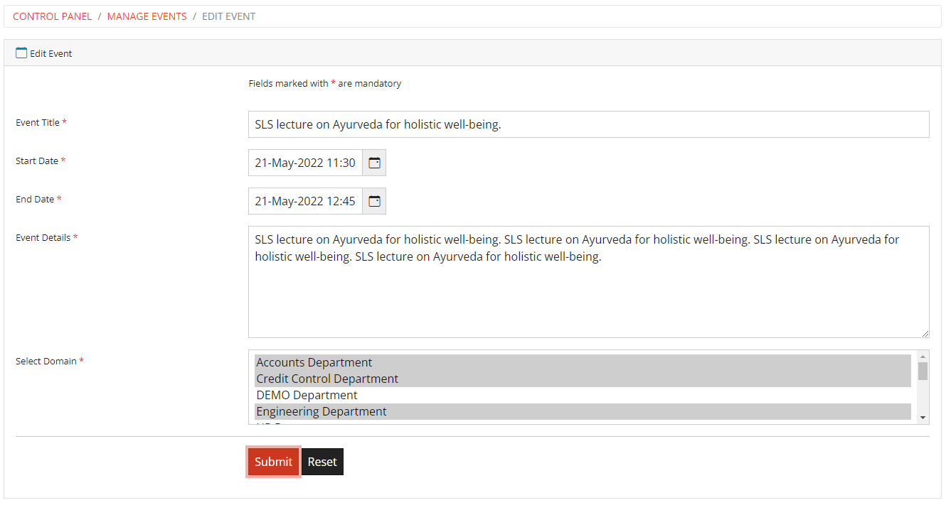The image size is (946, 510).
Task: Click the Edit Event calendar icon in header
Action: point(21,53)
